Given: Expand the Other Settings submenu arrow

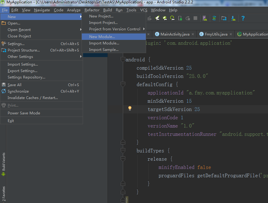Looking at the screenshot, I should pos(81,56).
